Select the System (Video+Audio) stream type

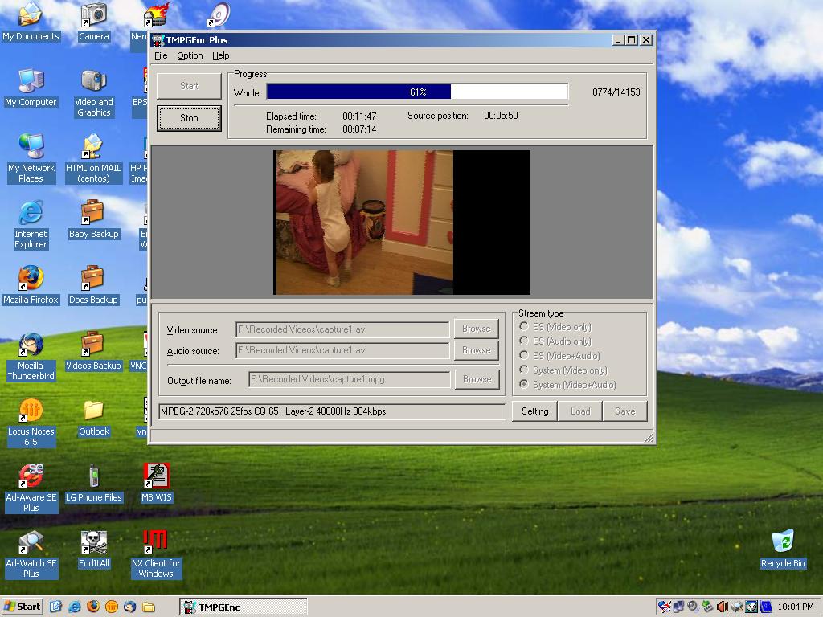pos(568,385)
